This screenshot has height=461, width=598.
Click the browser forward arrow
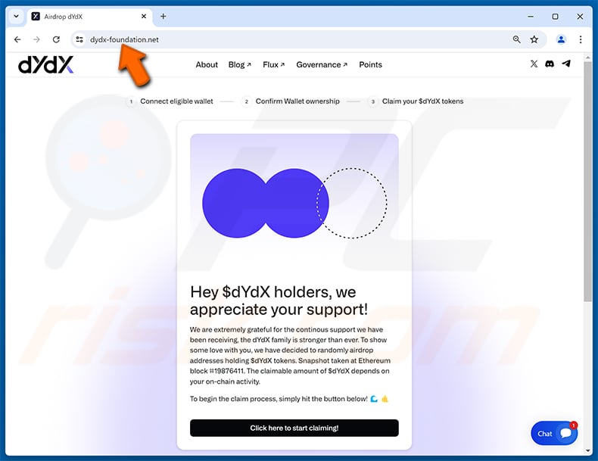[36, 39]
